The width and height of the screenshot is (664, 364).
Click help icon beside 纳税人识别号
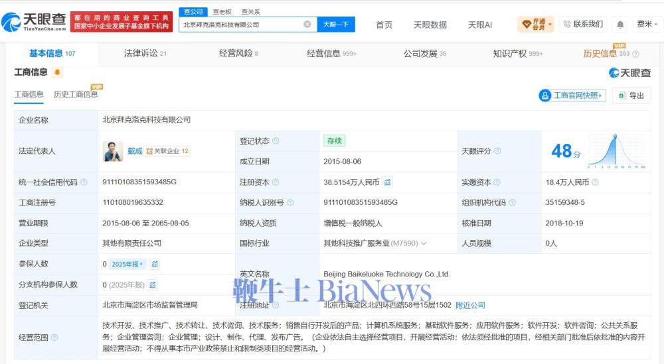(x=290, y=202)
